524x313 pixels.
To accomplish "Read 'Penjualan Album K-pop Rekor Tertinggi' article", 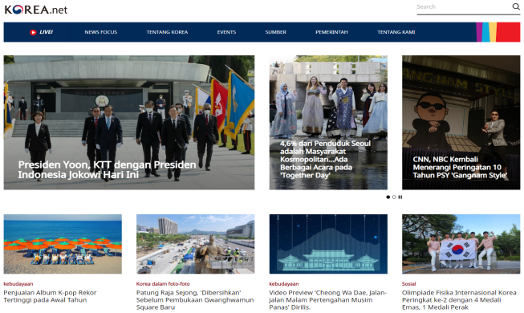I will point(50,296).
